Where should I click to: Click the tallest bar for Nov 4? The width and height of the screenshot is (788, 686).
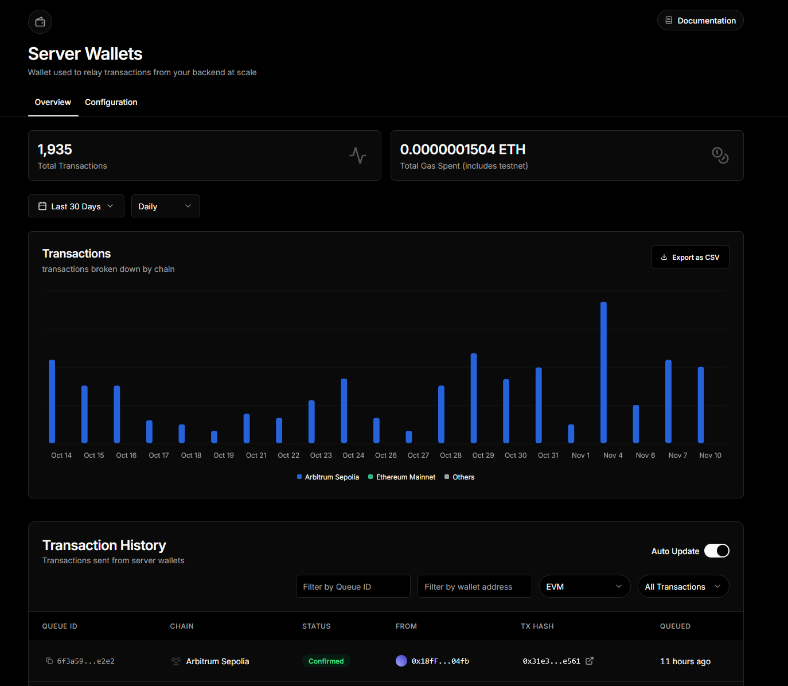click(603, 372)
